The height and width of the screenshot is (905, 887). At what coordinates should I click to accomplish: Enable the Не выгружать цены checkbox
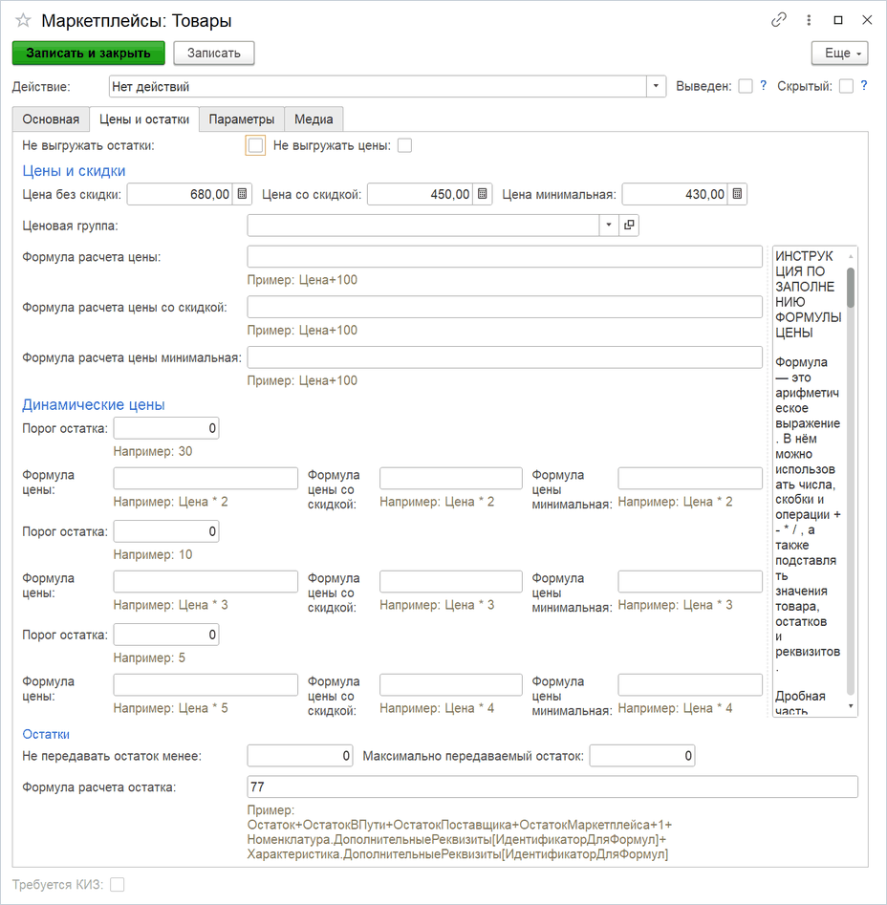coord(405,145)
